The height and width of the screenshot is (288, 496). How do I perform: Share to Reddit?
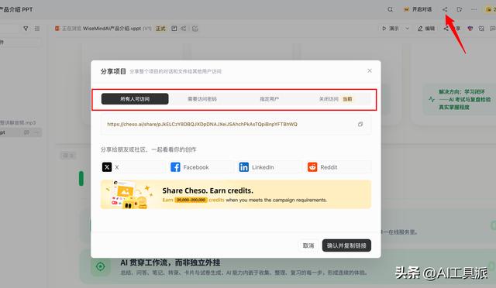(x=339, y=167)
